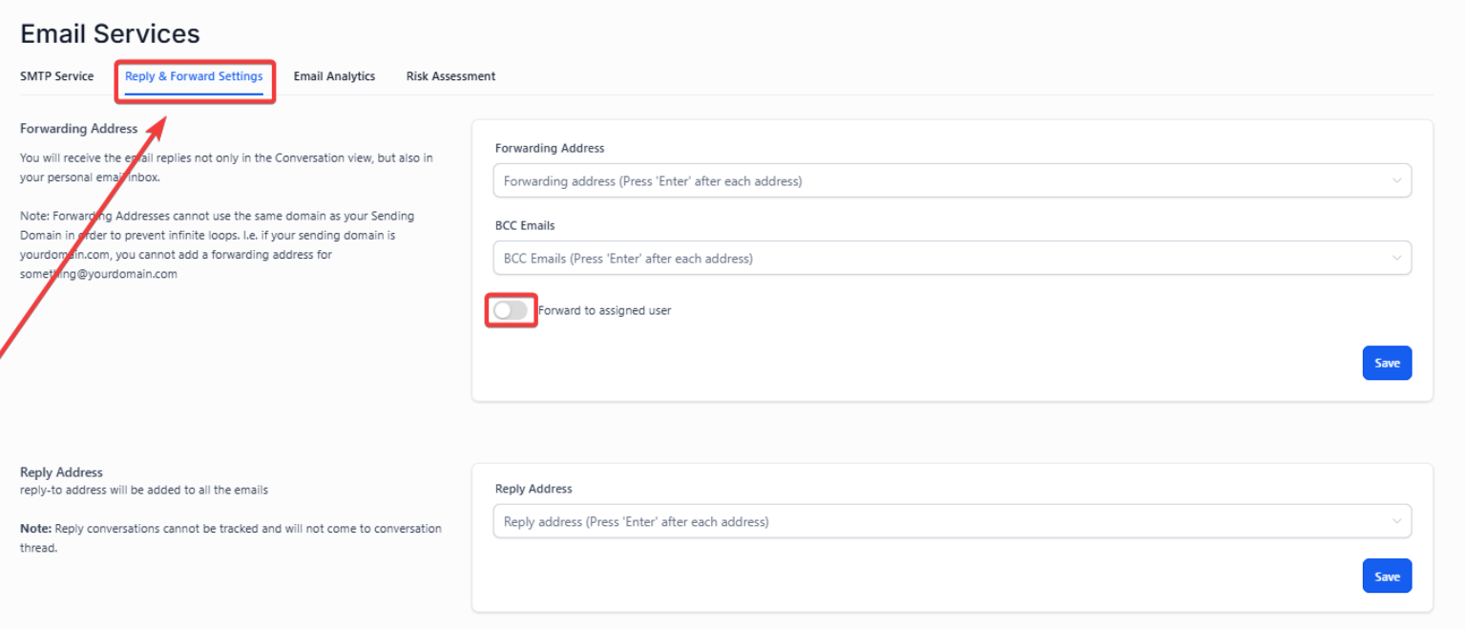Viewport: 1465px width, 629px height.
Task: Click into the Reply address input field
Action: coord(935,522)
